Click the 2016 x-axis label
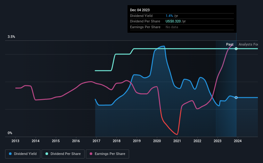This screenshot has height=163, width=263. (x=76, y=141)
